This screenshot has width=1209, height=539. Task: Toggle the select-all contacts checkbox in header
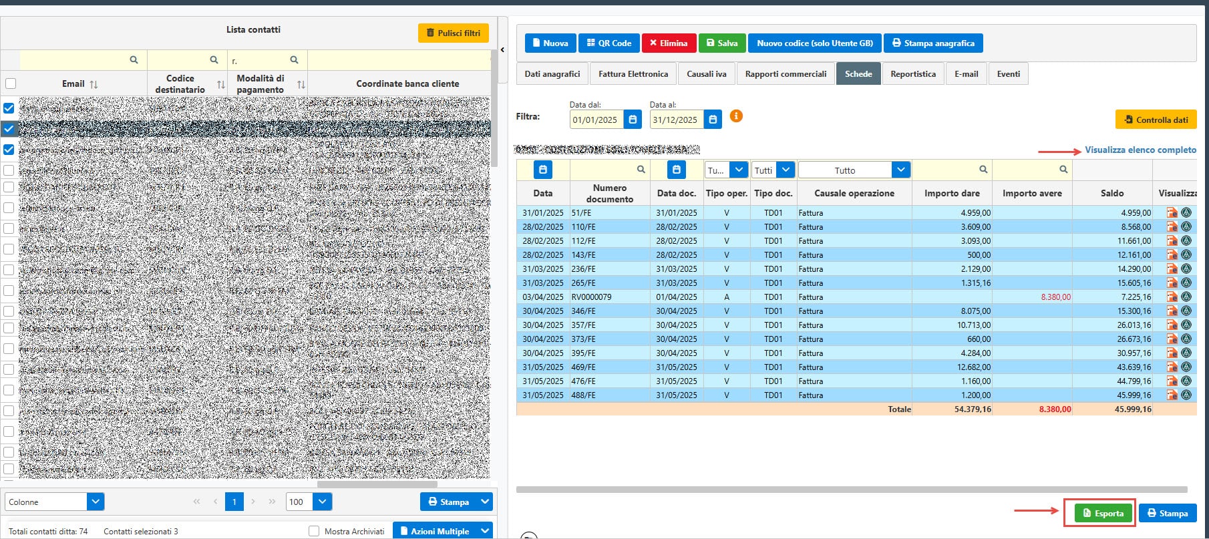tap(10, 83)
